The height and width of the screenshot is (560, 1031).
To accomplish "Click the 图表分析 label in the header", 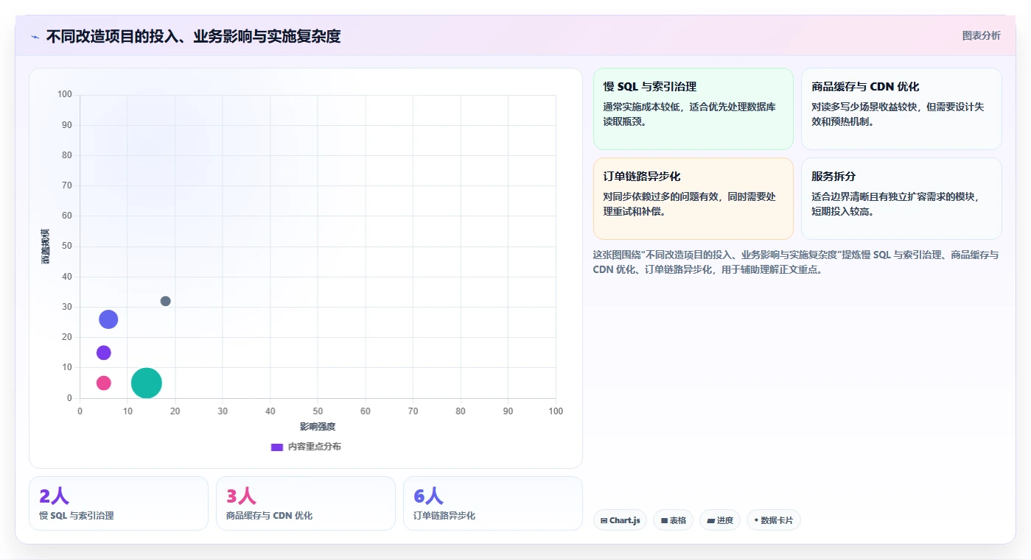I will 981,35.
